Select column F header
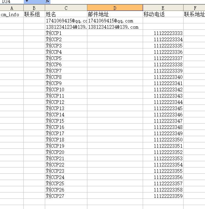This screenshot has height=209, width=205. click(x=194, y=8)
